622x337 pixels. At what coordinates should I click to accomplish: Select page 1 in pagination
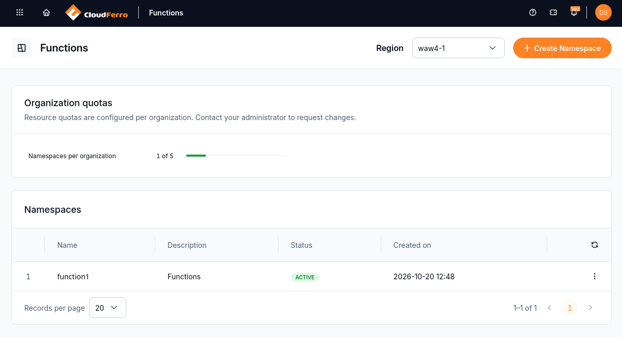pos(570,308)
